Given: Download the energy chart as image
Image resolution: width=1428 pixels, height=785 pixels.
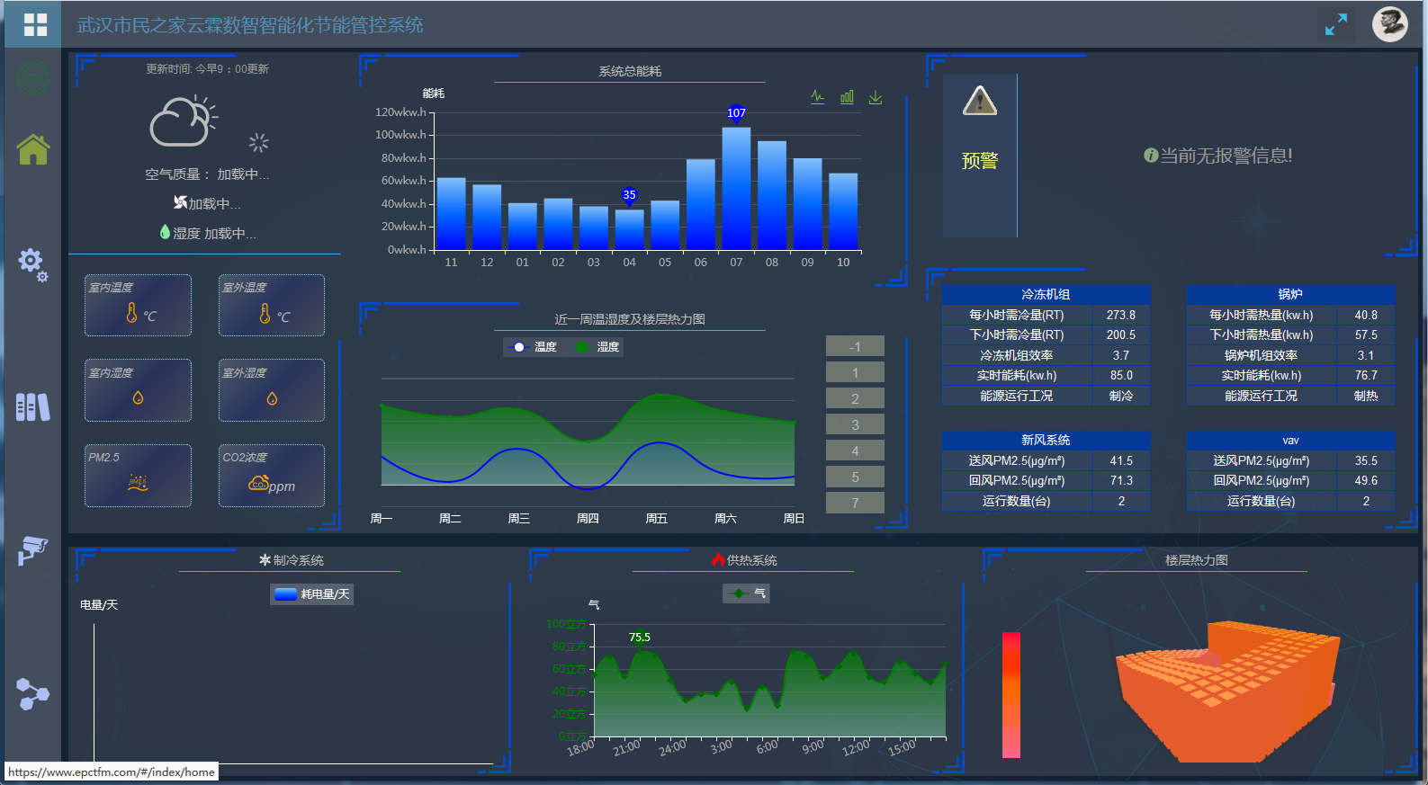Looking at the screenshot, I should click(x=876, y=97).
